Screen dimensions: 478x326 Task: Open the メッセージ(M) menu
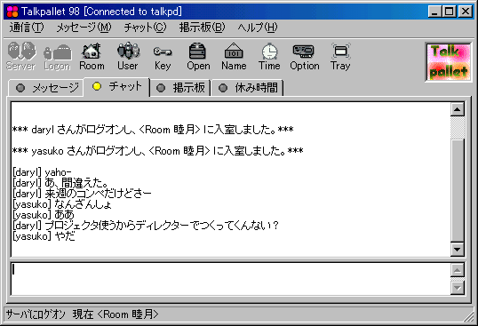click(x=84, y=28)
